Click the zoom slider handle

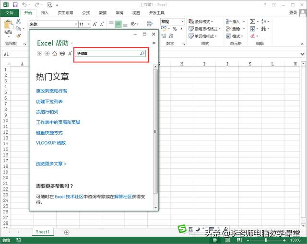(266, 240)
